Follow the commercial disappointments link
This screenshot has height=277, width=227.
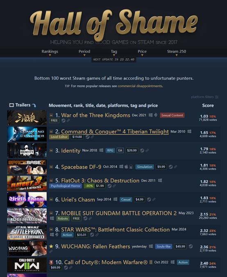tap(140, 86)
